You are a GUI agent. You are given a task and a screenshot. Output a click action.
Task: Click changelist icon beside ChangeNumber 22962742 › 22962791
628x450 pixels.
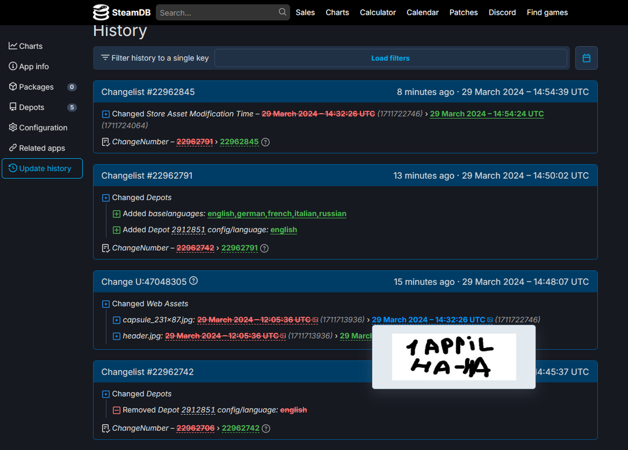click(106, 249)
